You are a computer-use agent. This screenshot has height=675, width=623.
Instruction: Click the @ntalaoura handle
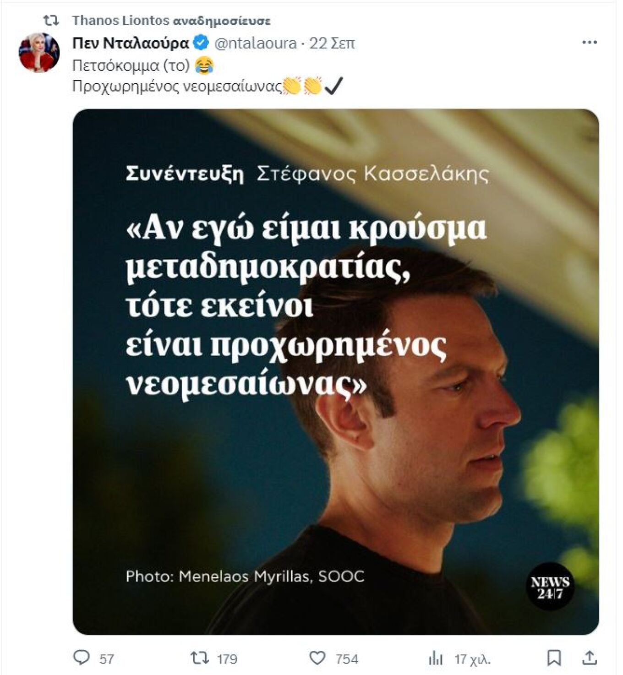pyautogui.click(x=256, y=43)
